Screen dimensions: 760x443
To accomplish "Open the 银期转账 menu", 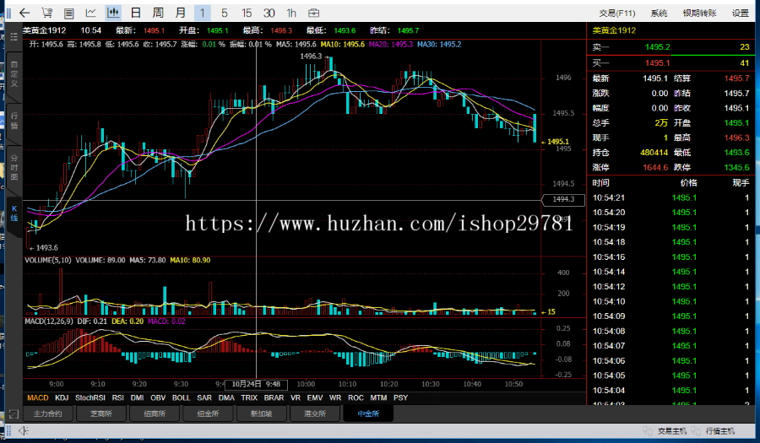I will pos(699,13).
